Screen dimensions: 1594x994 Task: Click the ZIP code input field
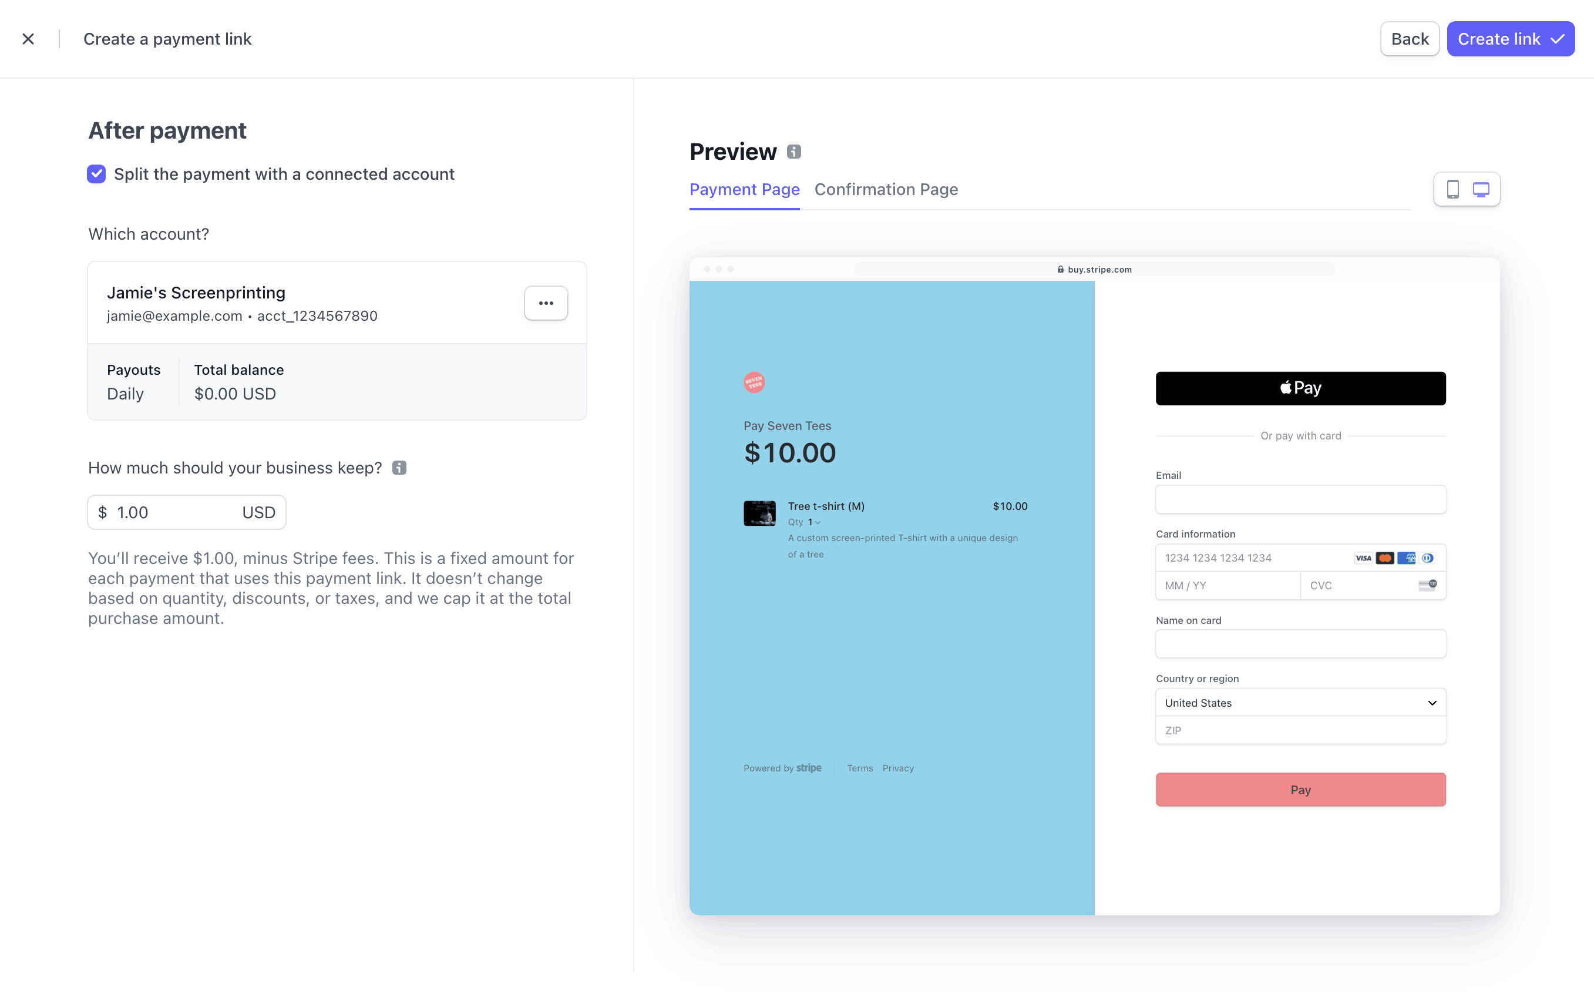click(1301, 730)
